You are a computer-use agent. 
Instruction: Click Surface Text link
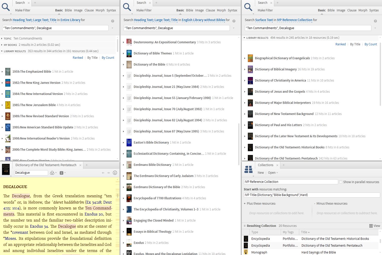264,20
